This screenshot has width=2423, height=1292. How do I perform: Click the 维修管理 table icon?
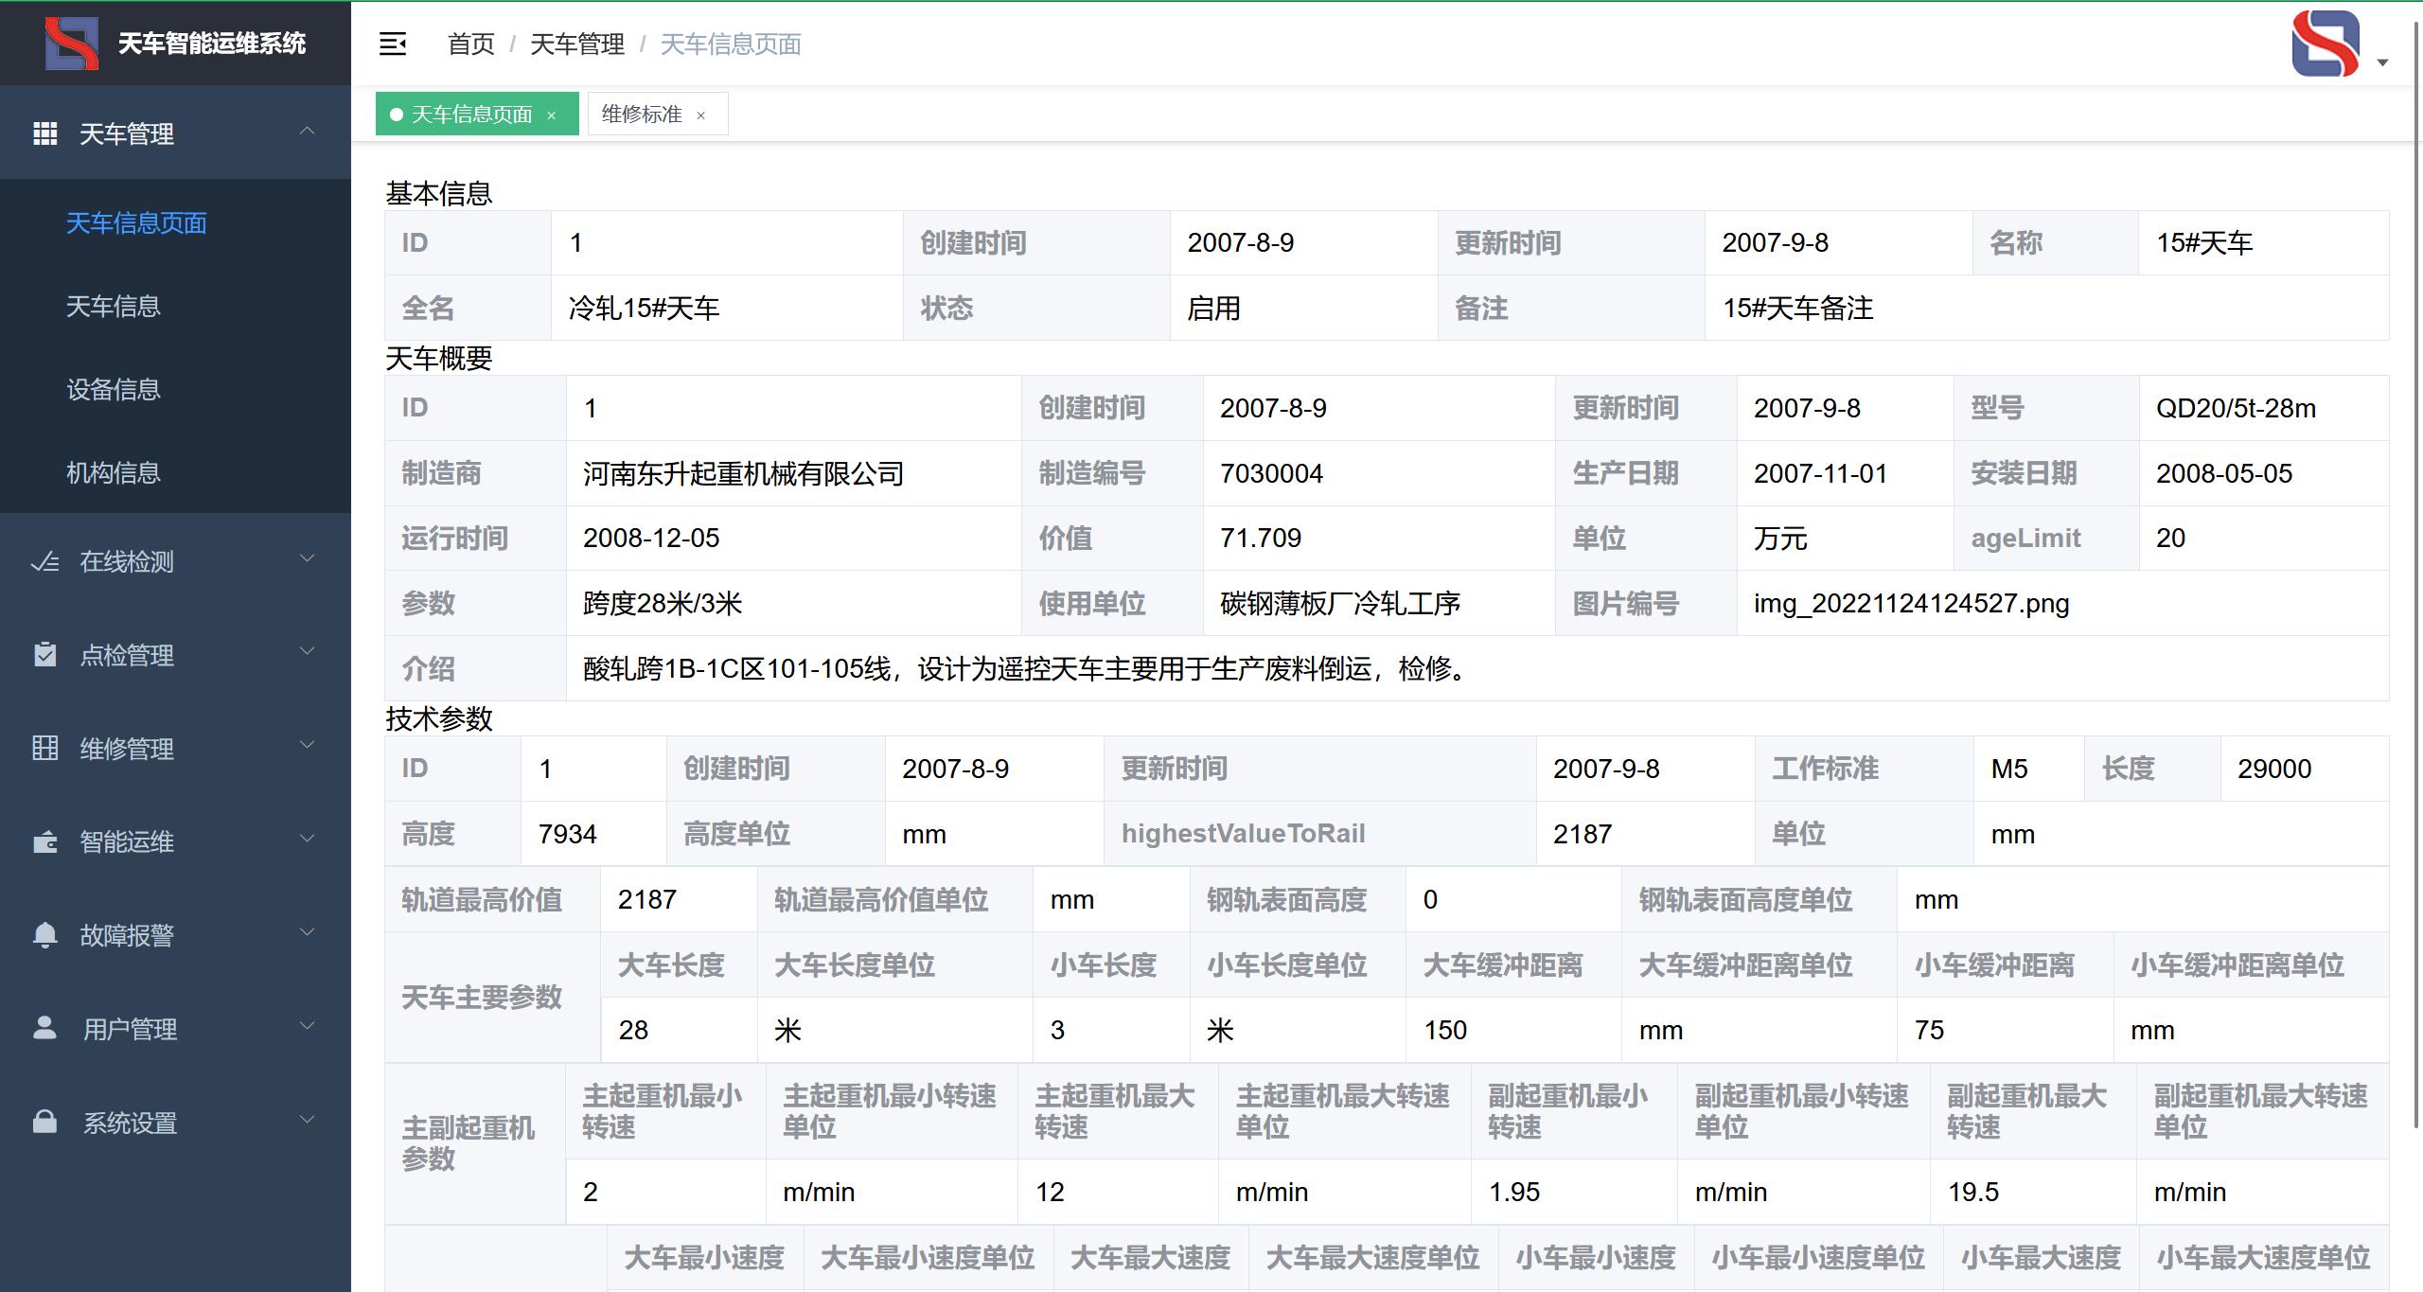tap(44, 749)
